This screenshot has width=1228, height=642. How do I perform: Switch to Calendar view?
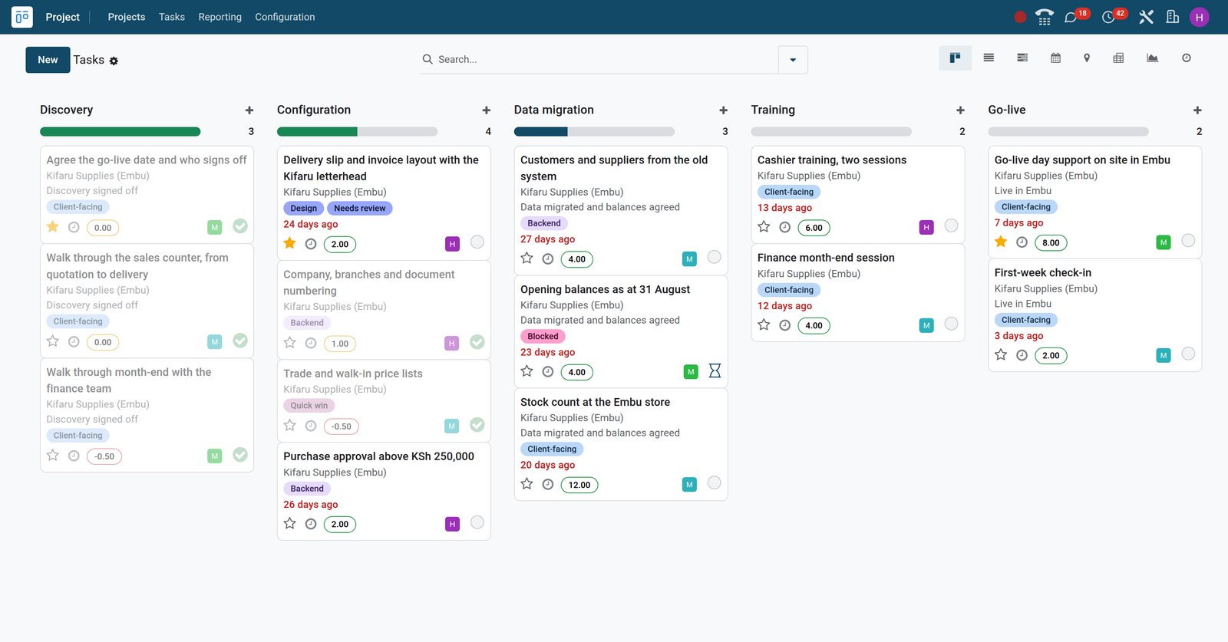tap(1055, 58)
